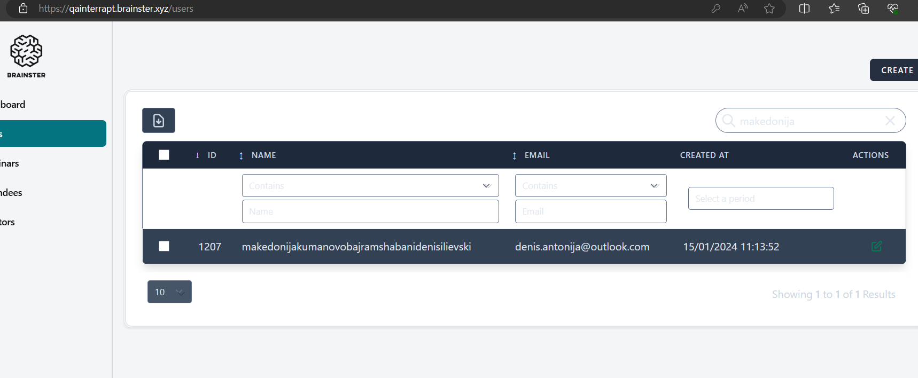Viewport: 918px width, 378px height.
Task: Click the edit icon for user 1207
Action: [x=876, y=246]
